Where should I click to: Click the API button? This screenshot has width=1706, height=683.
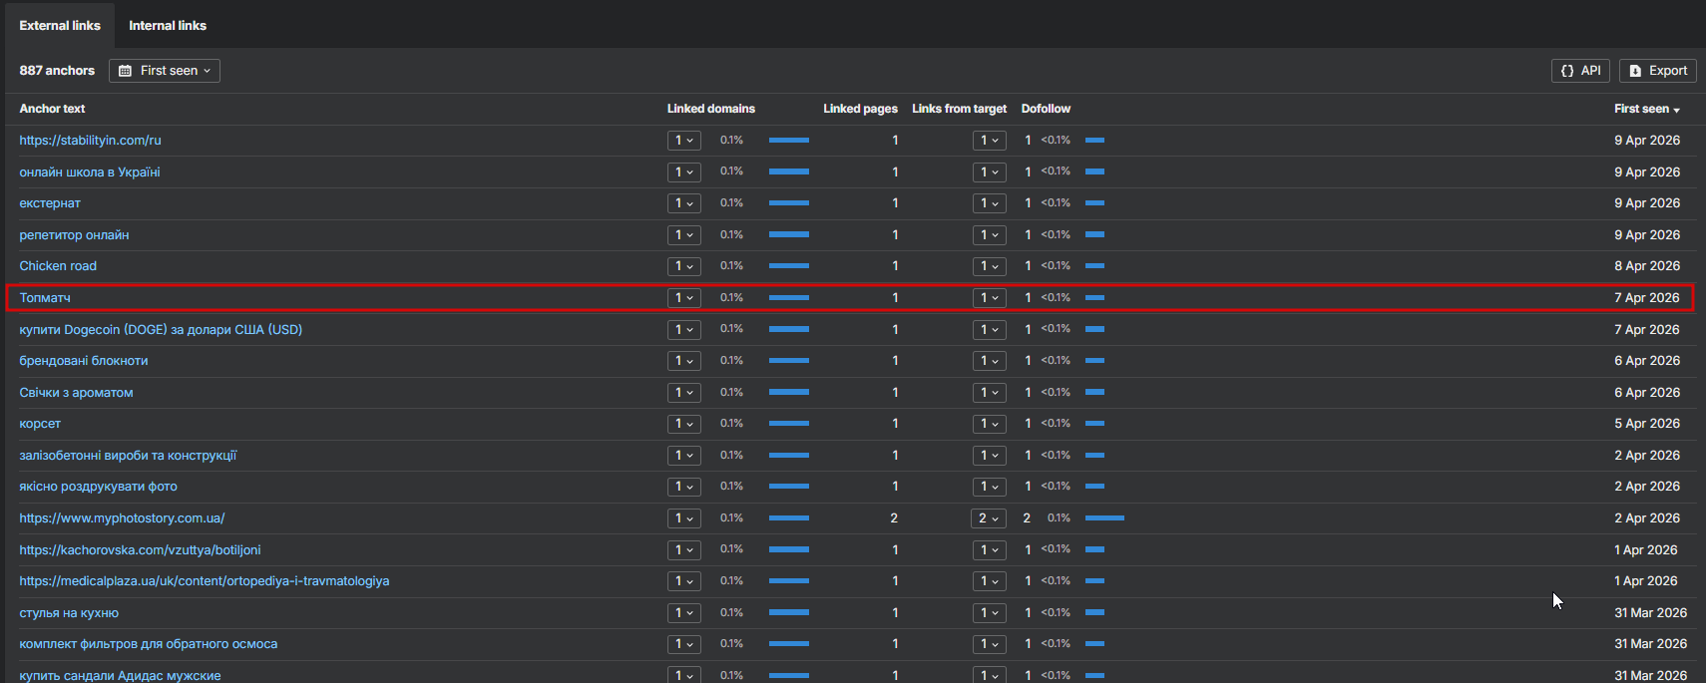click(x=1580, y=71)
